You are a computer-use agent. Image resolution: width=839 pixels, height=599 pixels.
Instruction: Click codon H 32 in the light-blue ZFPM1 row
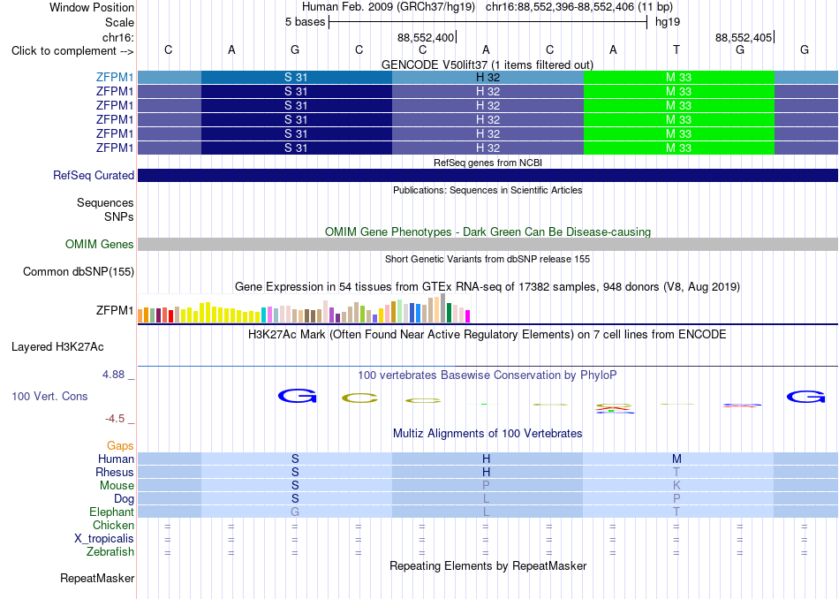tap(488, 77)
